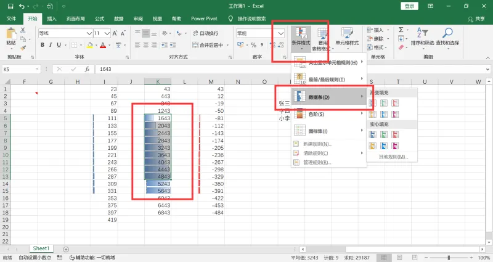Image resolution: width=493 pixels, height=262 pixels.
Task: Collapse the ribbon with chevron arrow
Action: pos(487,57)
